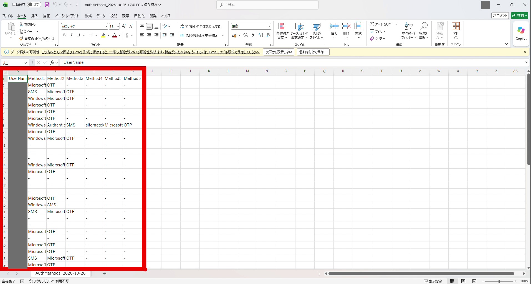The width and height of the screenshot is (531, 284).
Task: Click the search box 検索
Action: pos(267,5)
